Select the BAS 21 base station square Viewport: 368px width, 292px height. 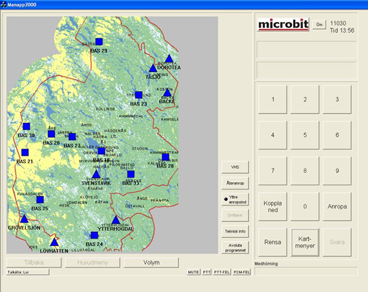25,153
